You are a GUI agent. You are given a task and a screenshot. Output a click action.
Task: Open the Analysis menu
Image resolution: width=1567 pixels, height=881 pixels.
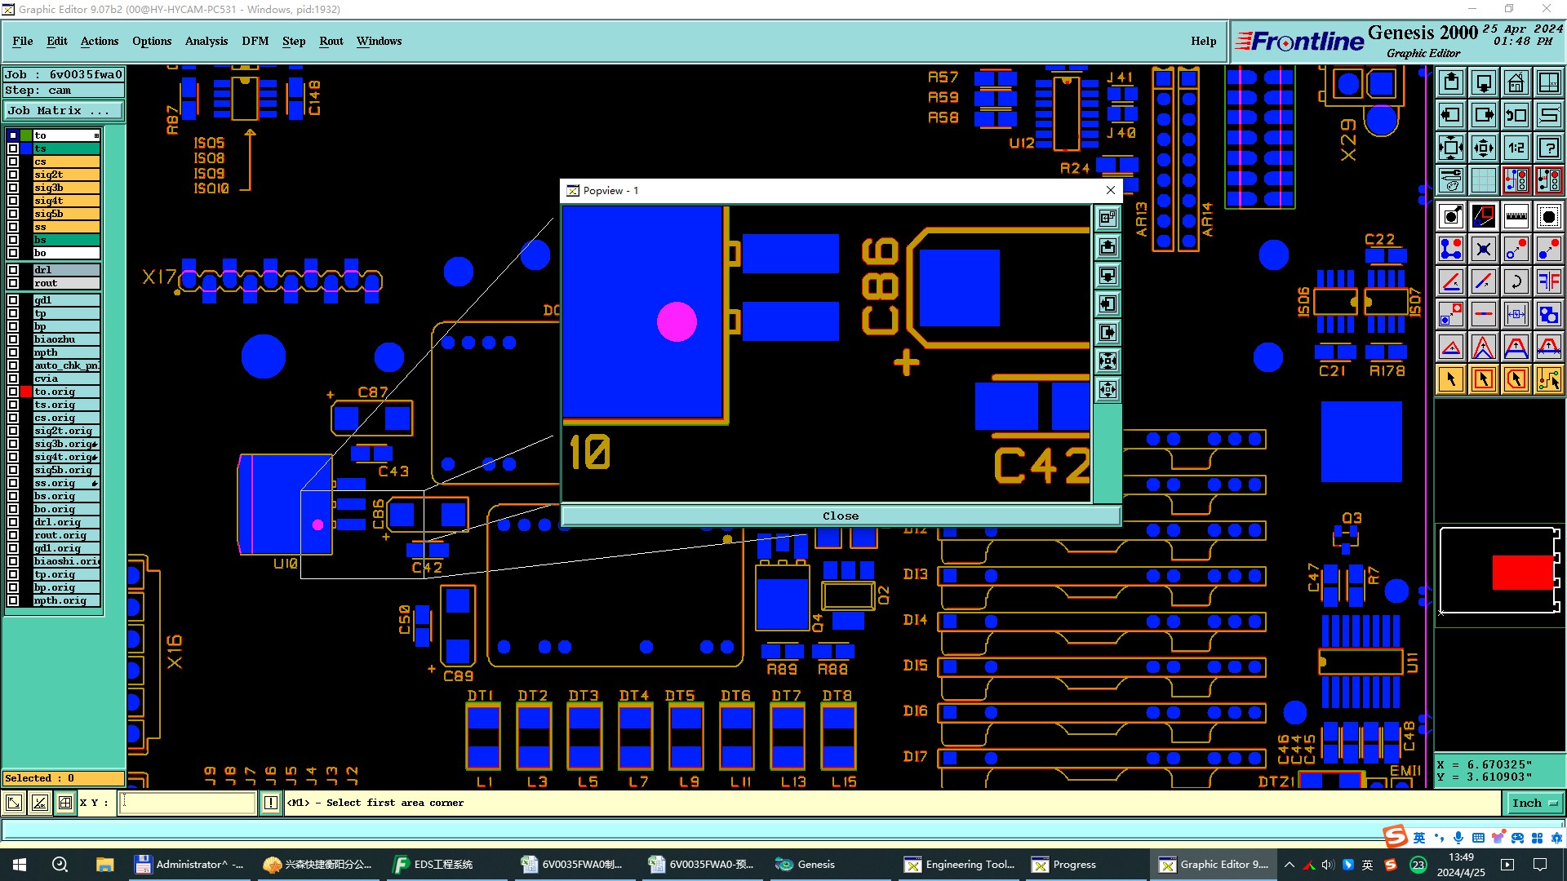pos(206,41)
